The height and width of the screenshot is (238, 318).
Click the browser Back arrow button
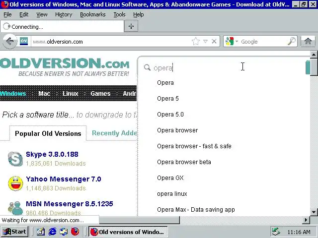point(9,41)
